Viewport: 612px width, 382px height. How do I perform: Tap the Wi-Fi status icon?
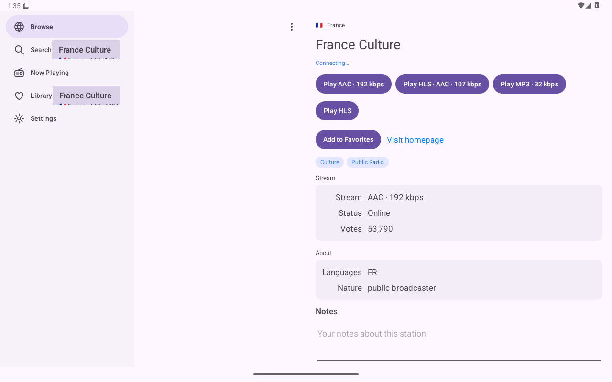581,6
